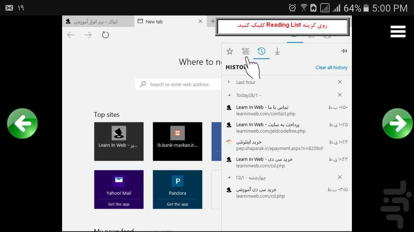
Task: Click the Learn In Web favicon in history
Action: [x=229, y=107]
